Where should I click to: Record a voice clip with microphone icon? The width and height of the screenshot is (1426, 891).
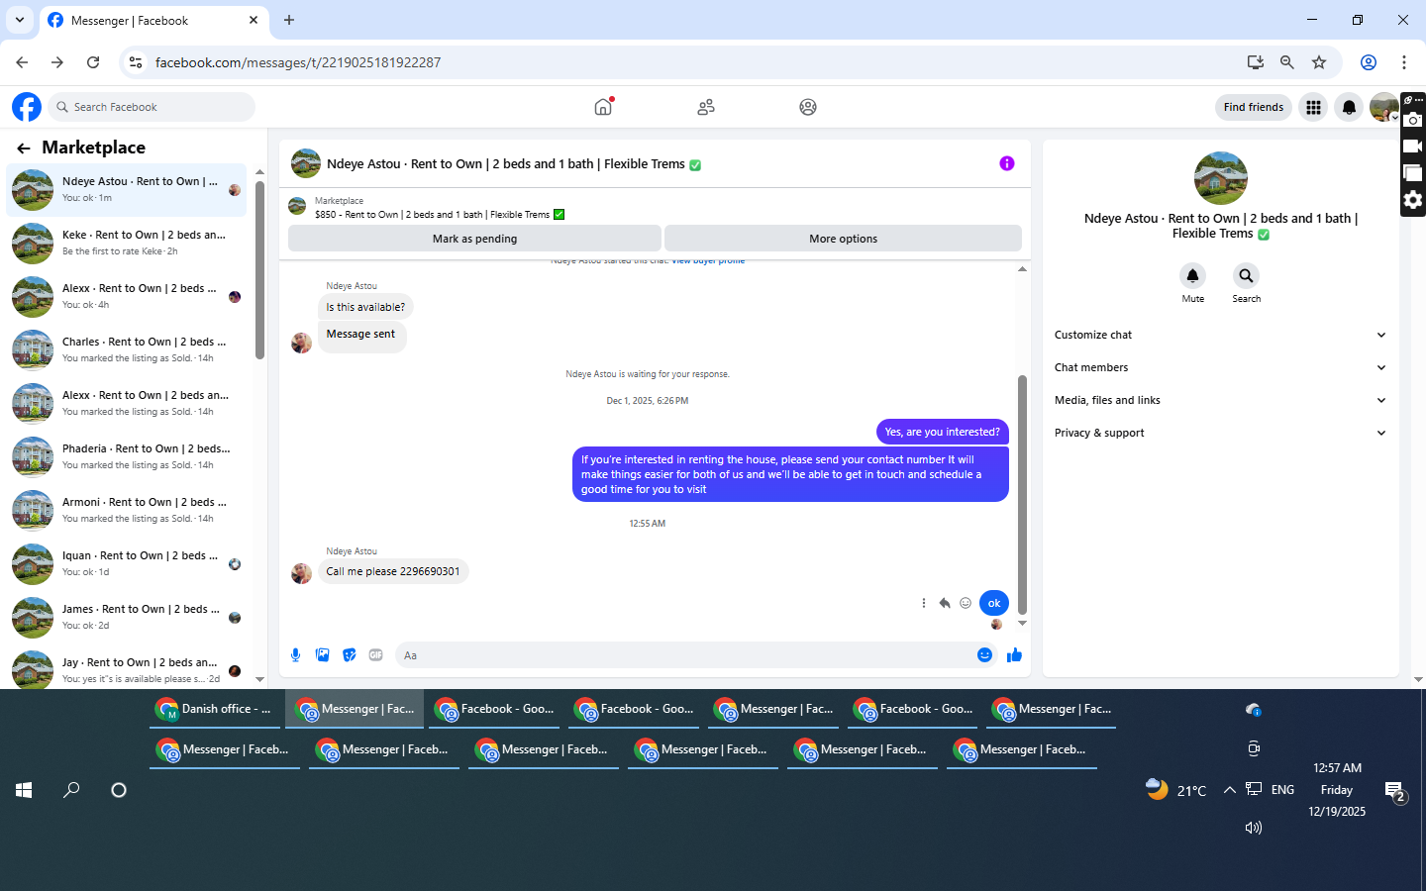click(x=295, y=655)
